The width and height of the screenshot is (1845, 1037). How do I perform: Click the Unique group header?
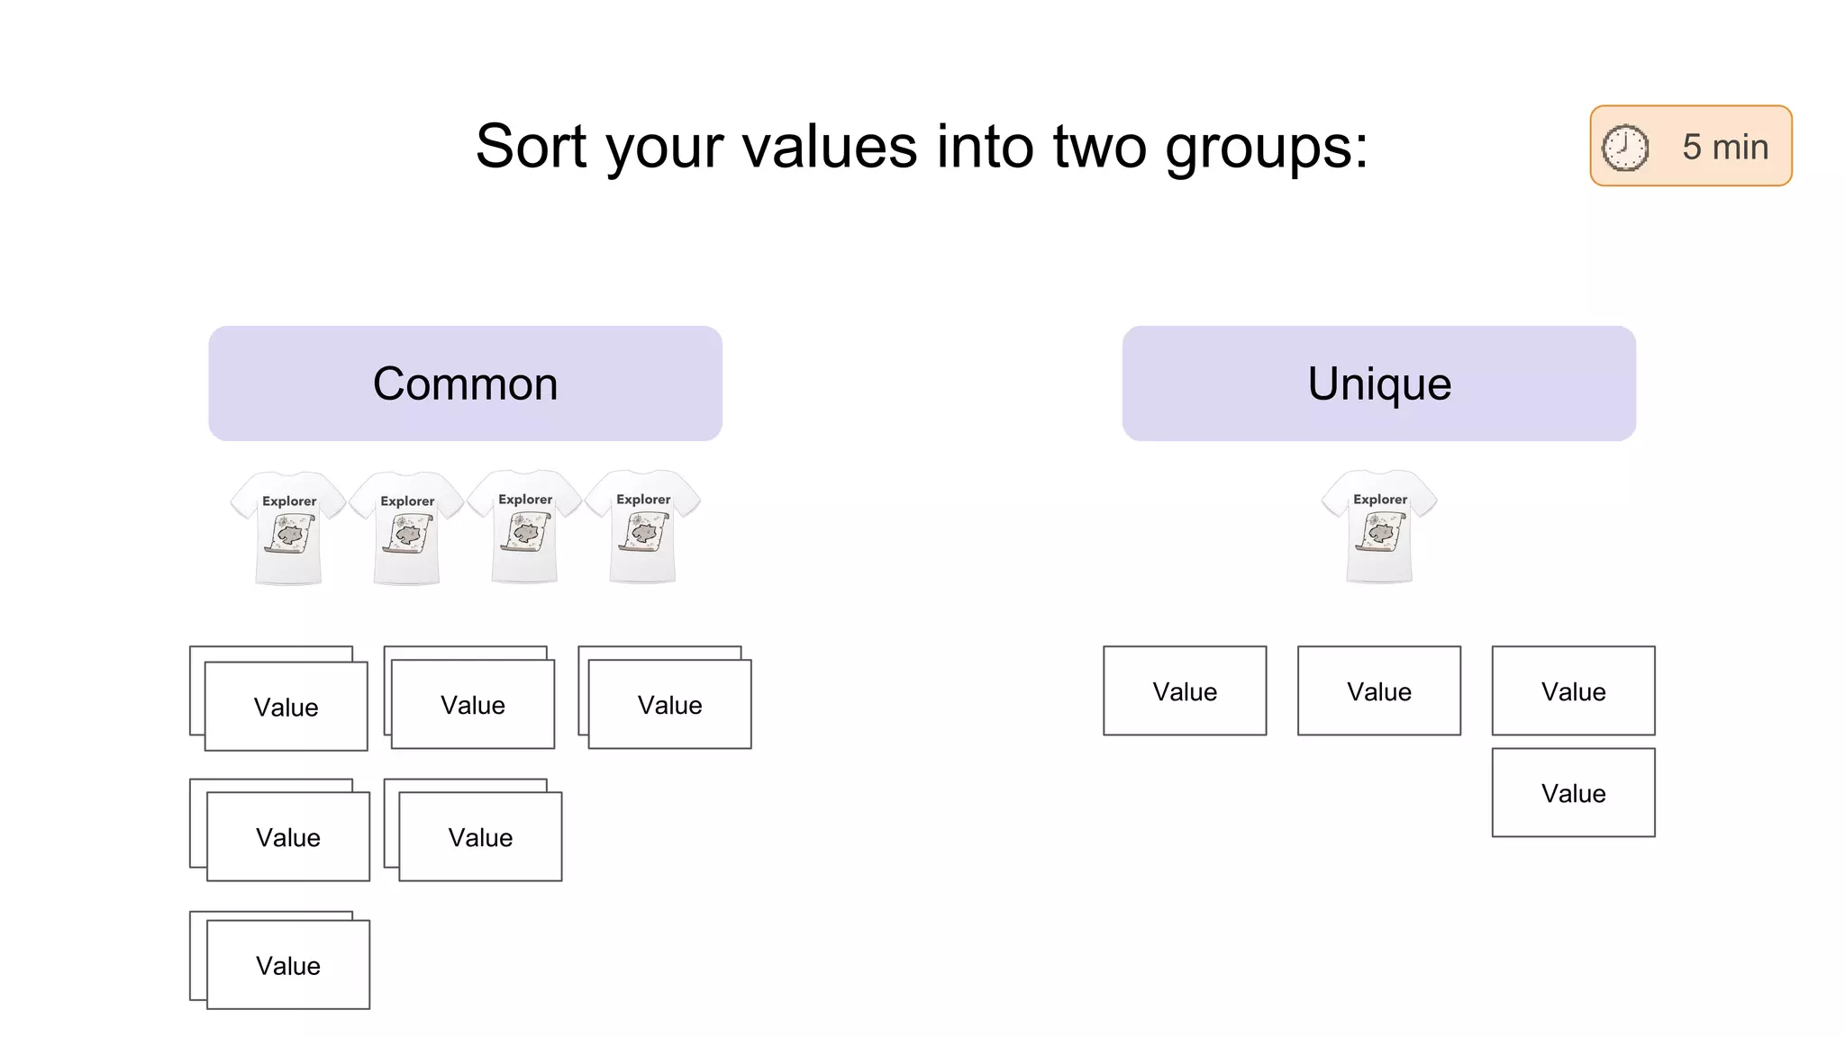click(x=1378, y=383)
